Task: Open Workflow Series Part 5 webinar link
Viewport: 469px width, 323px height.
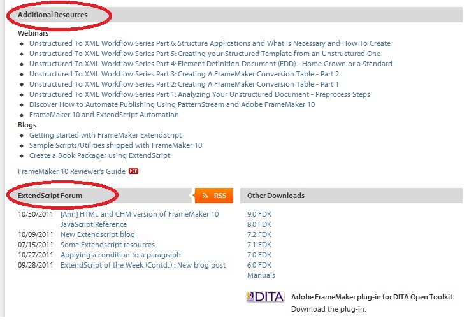Action: point(205,54)
